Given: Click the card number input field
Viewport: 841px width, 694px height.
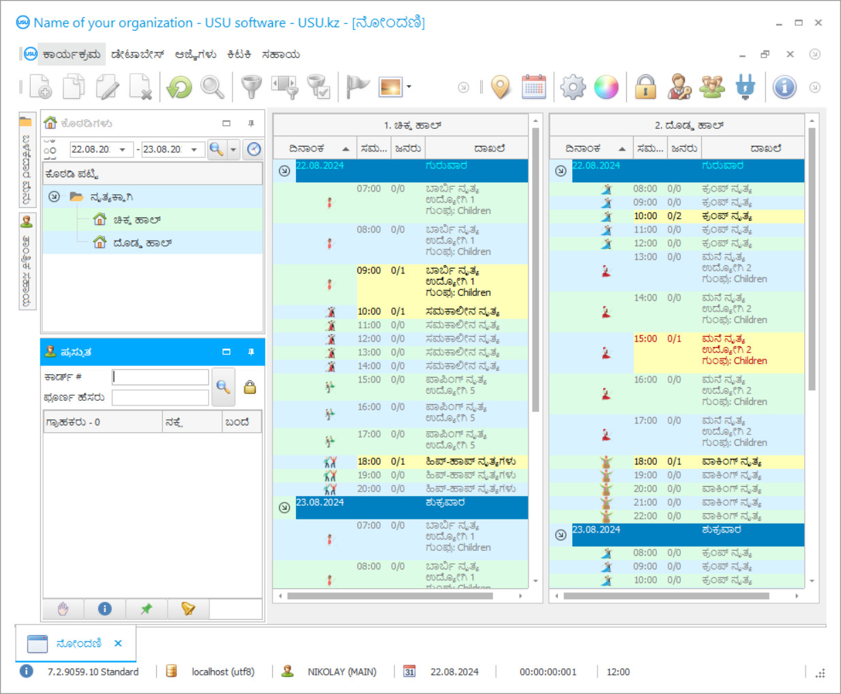Looking at the screenshot, I should tap(160, 377).
